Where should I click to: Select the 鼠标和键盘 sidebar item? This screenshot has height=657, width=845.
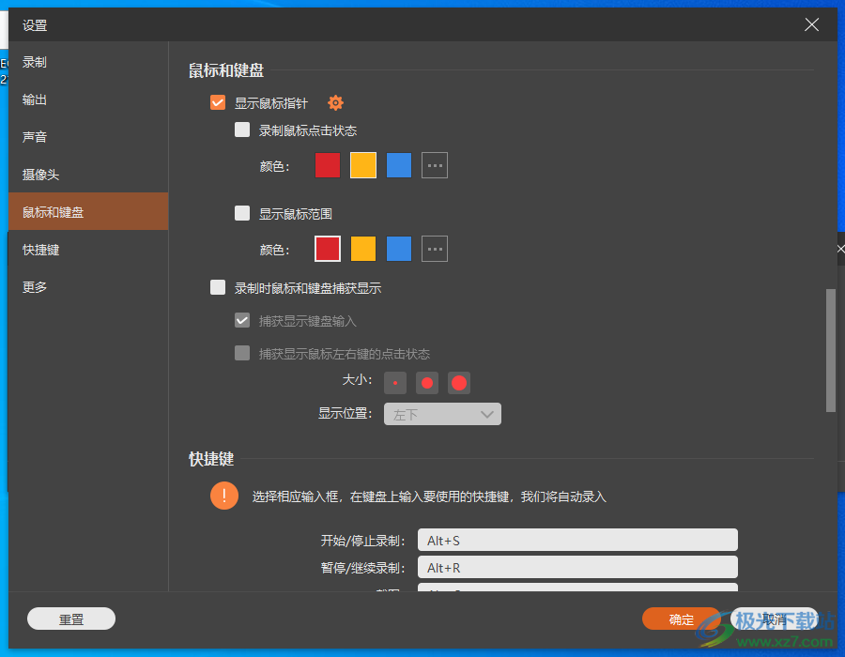tap(88, 211)
